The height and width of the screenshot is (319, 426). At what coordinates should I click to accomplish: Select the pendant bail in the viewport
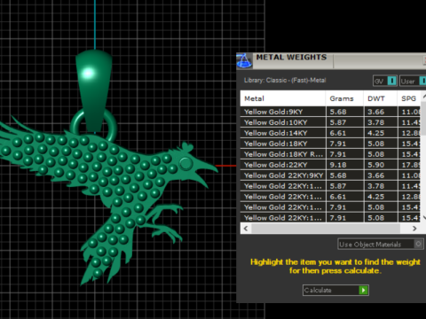pyautogui.click(x=94, y=90)
